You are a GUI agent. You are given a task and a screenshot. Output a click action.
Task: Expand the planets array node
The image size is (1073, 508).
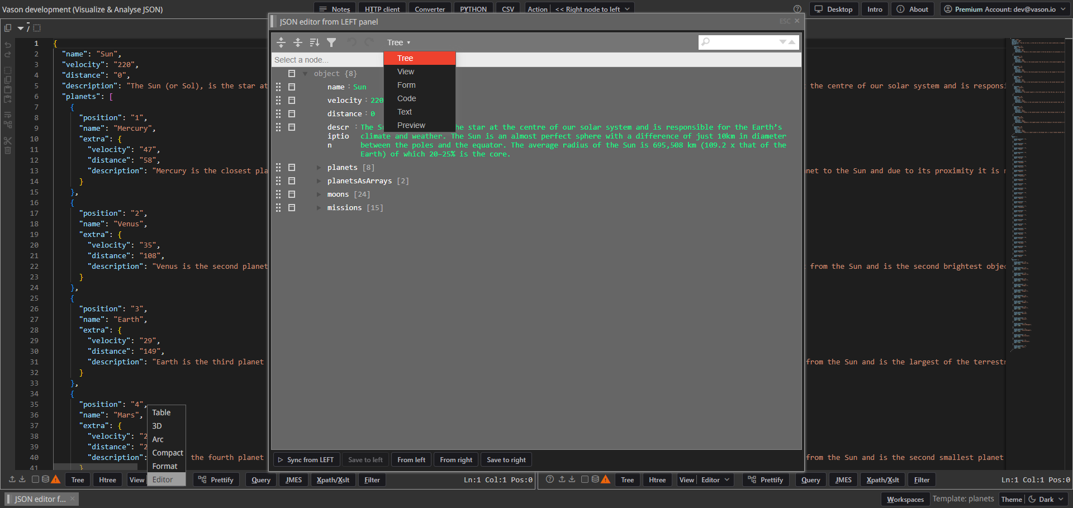tap(319, 168)
